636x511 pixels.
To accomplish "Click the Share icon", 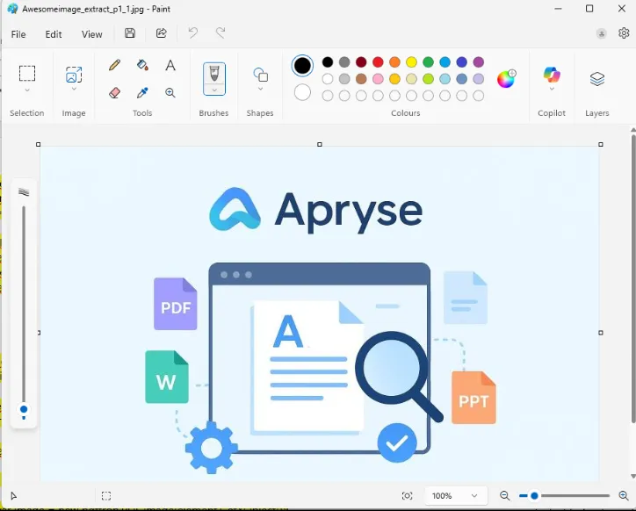I will click(x=162, y=33).
